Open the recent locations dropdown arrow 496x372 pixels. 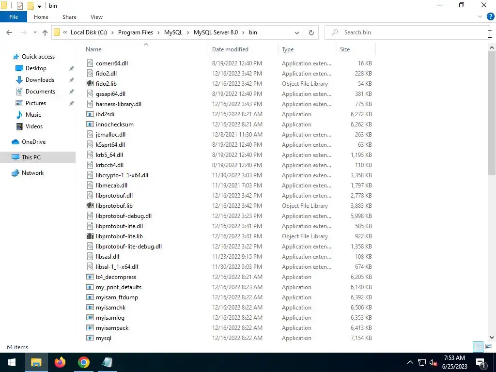(x=35, y=32)
